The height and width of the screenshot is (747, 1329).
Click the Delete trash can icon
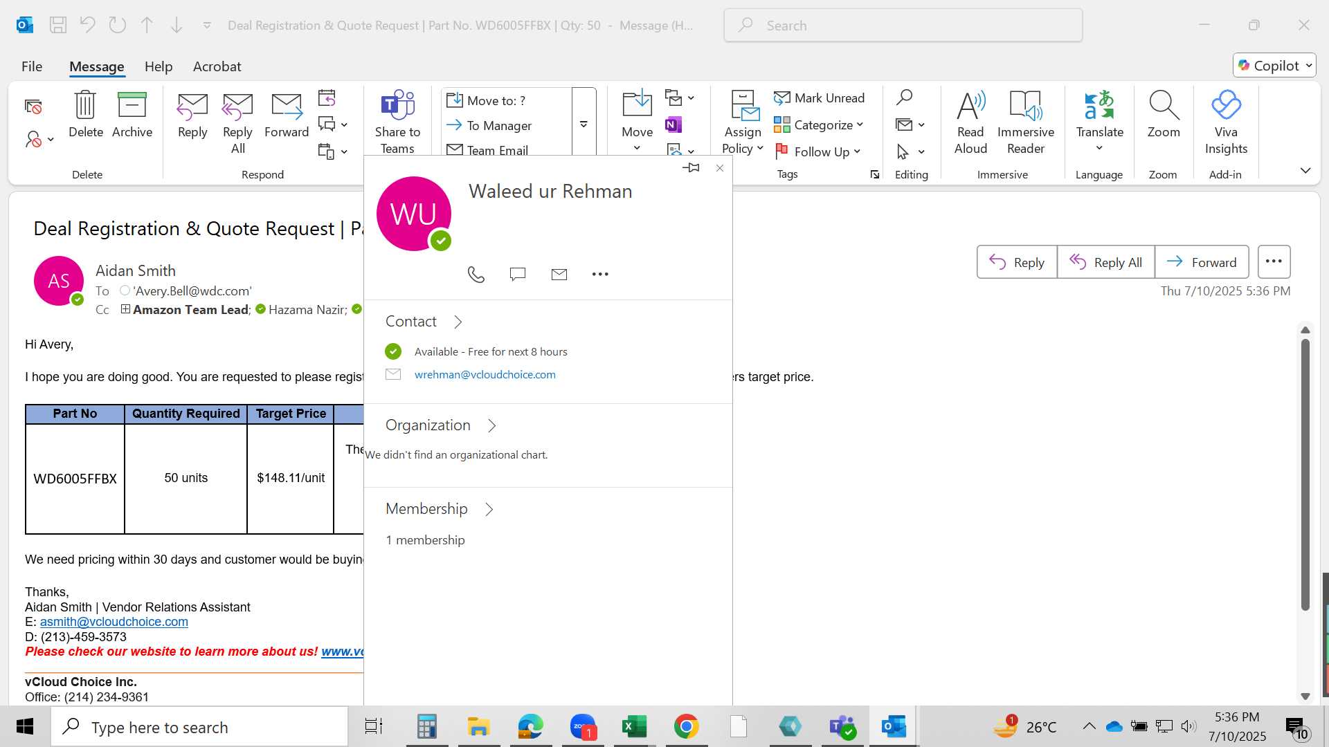(85, 106)
